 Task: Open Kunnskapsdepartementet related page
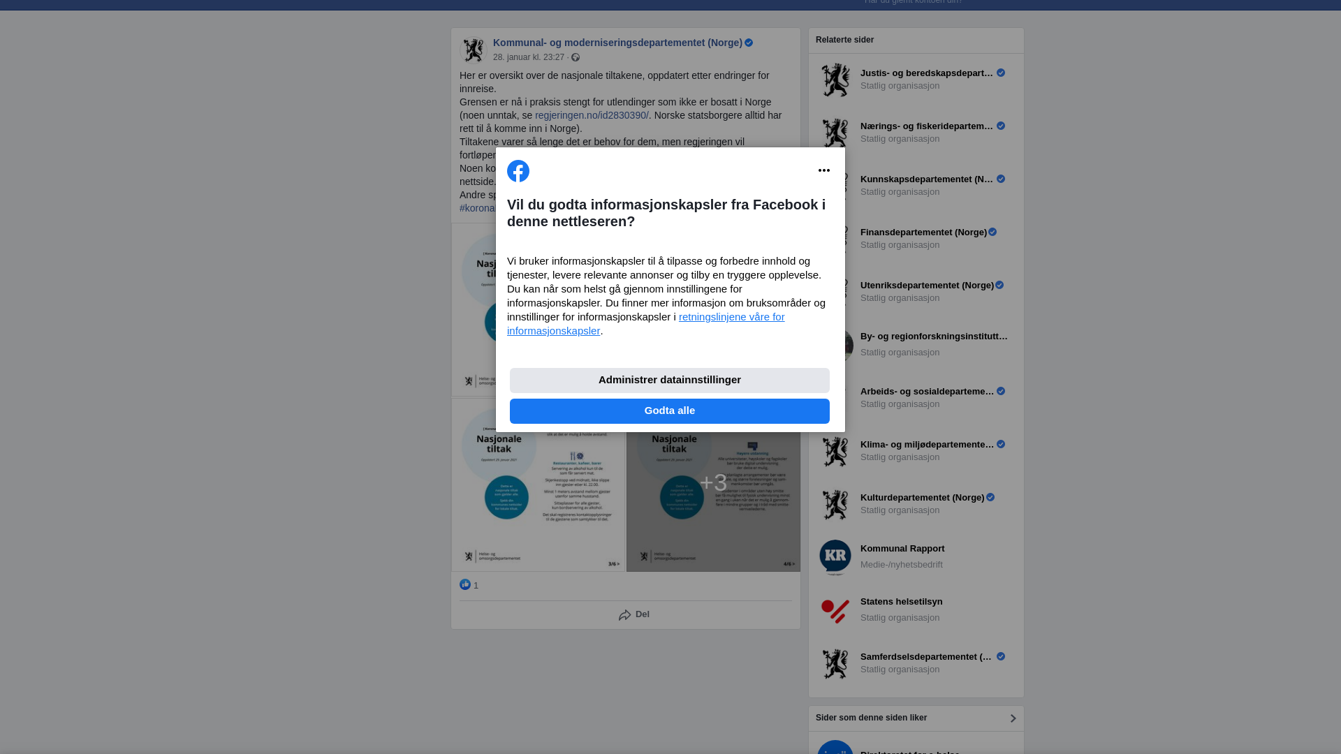pyautogui.click(x=927, y=179)
